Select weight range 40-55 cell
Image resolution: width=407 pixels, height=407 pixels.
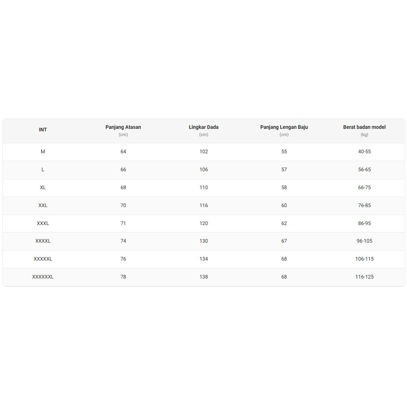(x=364, y=152)
